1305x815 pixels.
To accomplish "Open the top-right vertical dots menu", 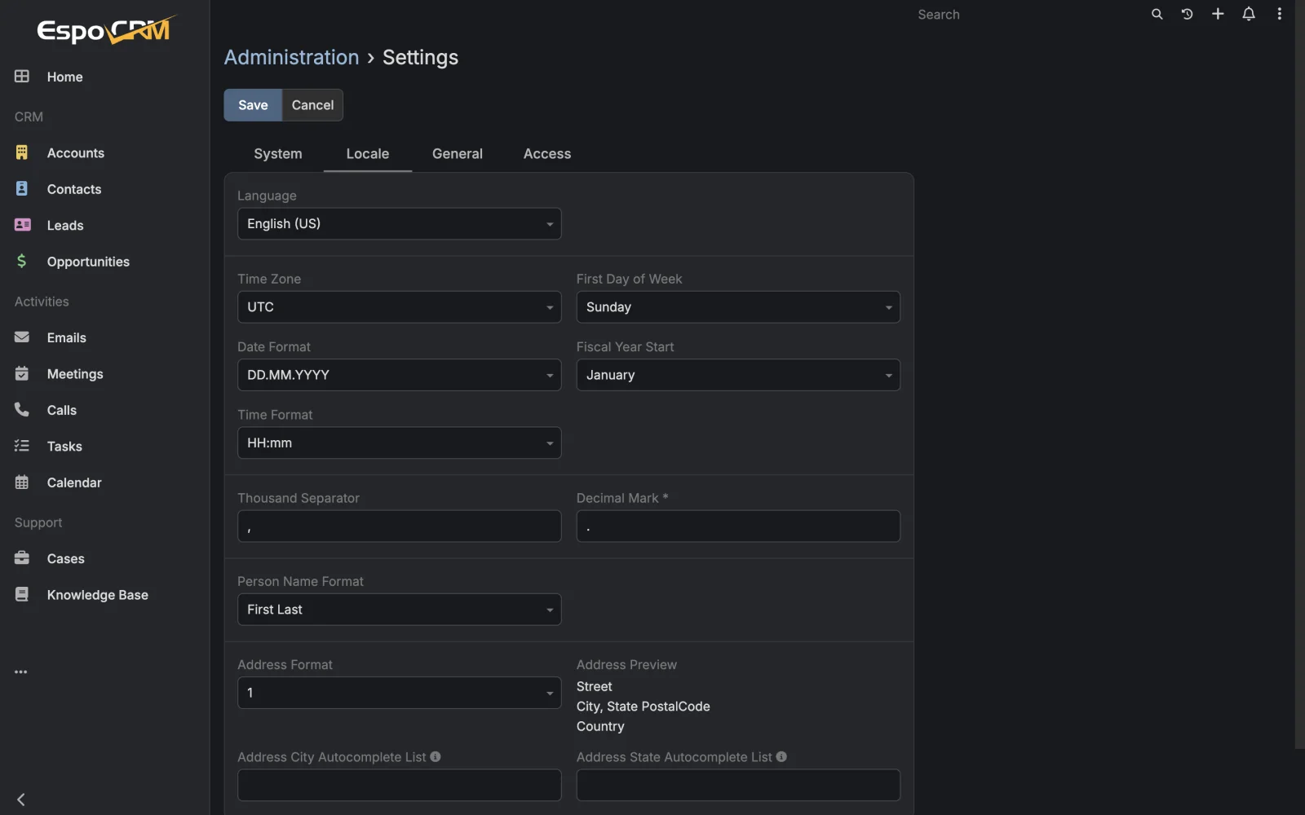I will click(1279, 14).
